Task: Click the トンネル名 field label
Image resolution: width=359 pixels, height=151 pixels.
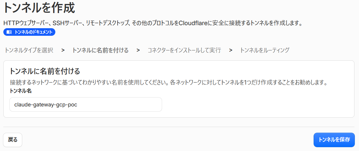Action: point(20,91)
